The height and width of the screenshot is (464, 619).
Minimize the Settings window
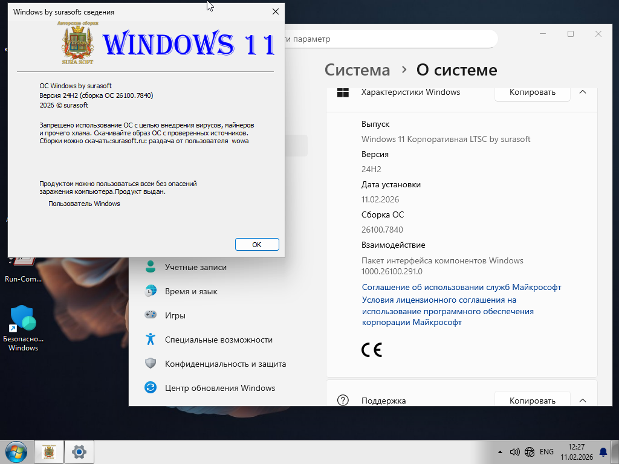pos(543,34)
